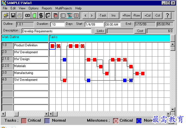Image resolution: width=186 pixels, height=128 pixels.
Task: Click the printer icon in toolbar
Action: [19, 15]
